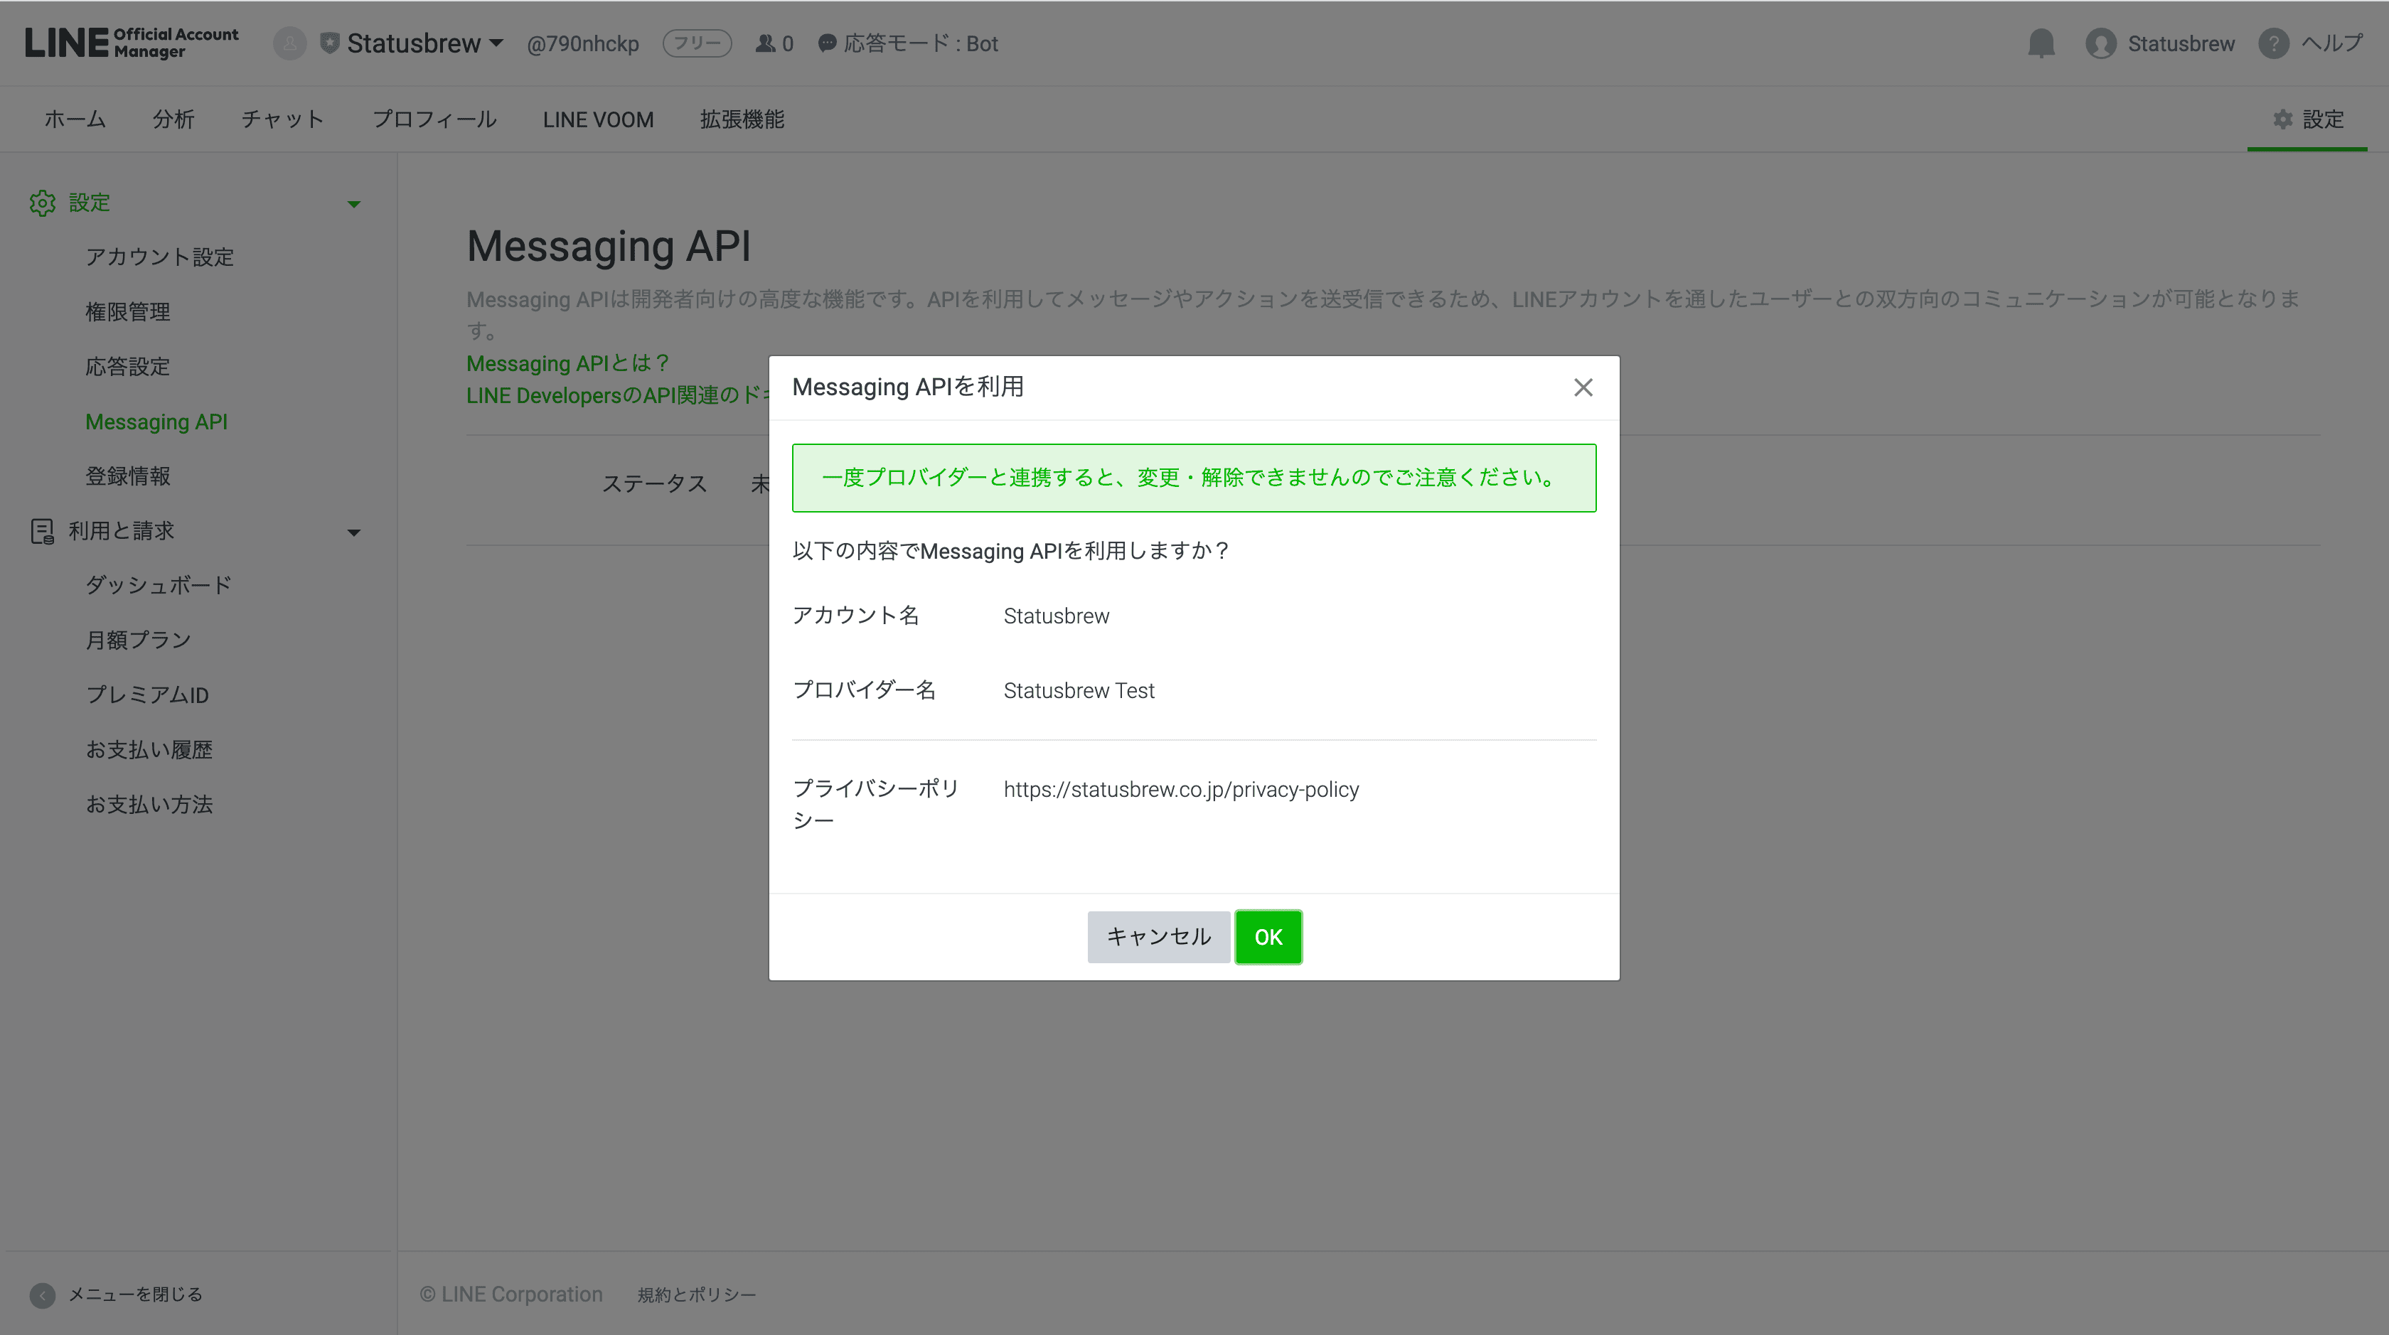
Task: Click the shield badge icon next to Statusbrew
Action: [x=329, y=43]
